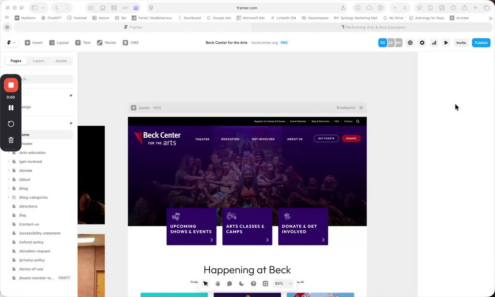This screenshot has width=495, height=297.
Task: Select the Vector tool
Action: (106, 43)
